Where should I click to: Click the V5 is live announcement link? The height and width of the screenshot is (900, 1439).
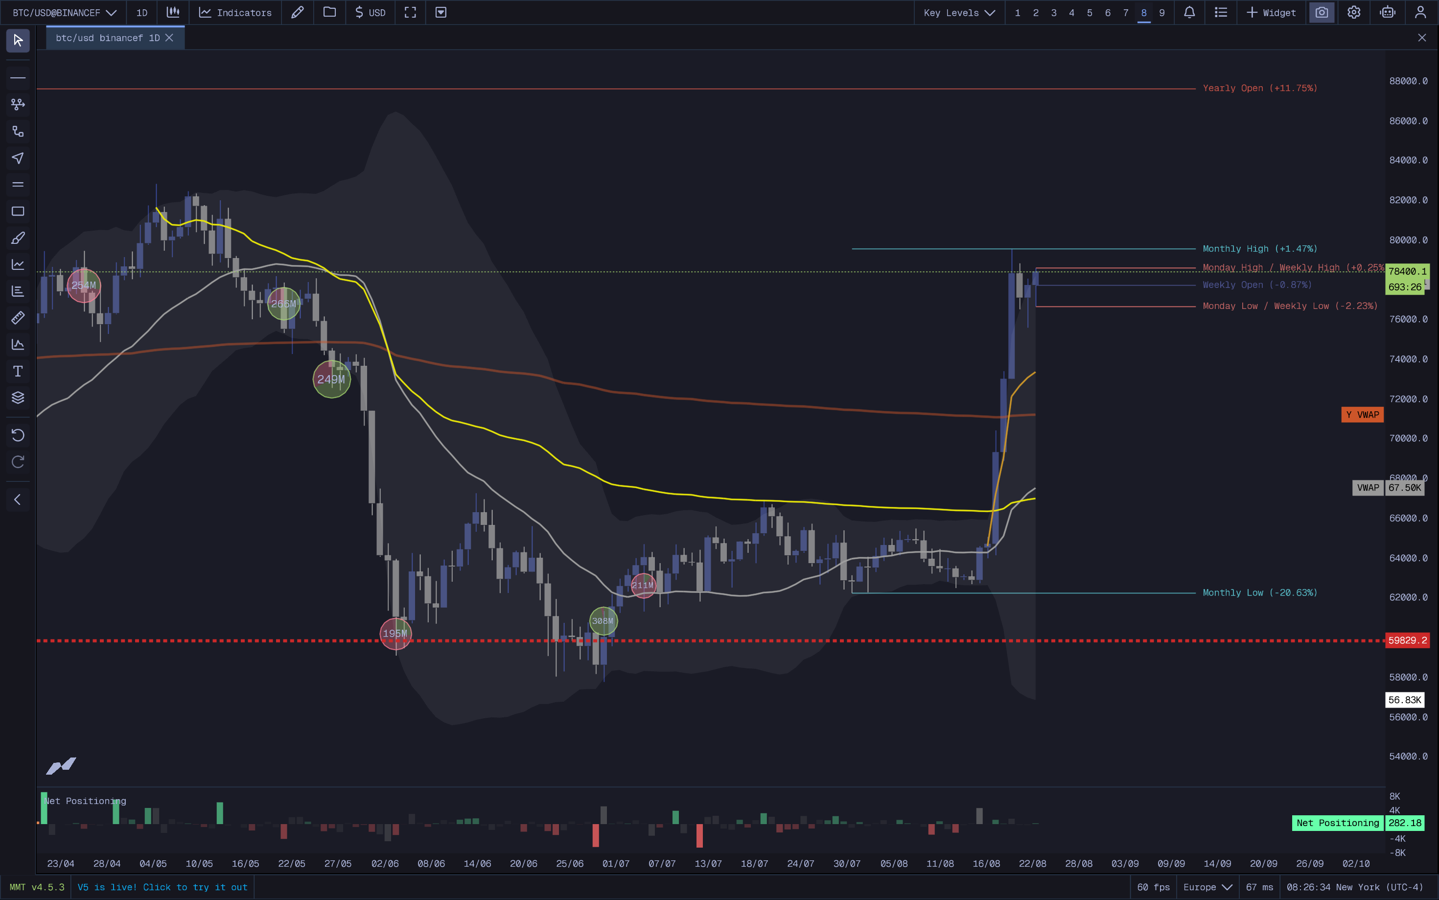(x=162, y=887)
